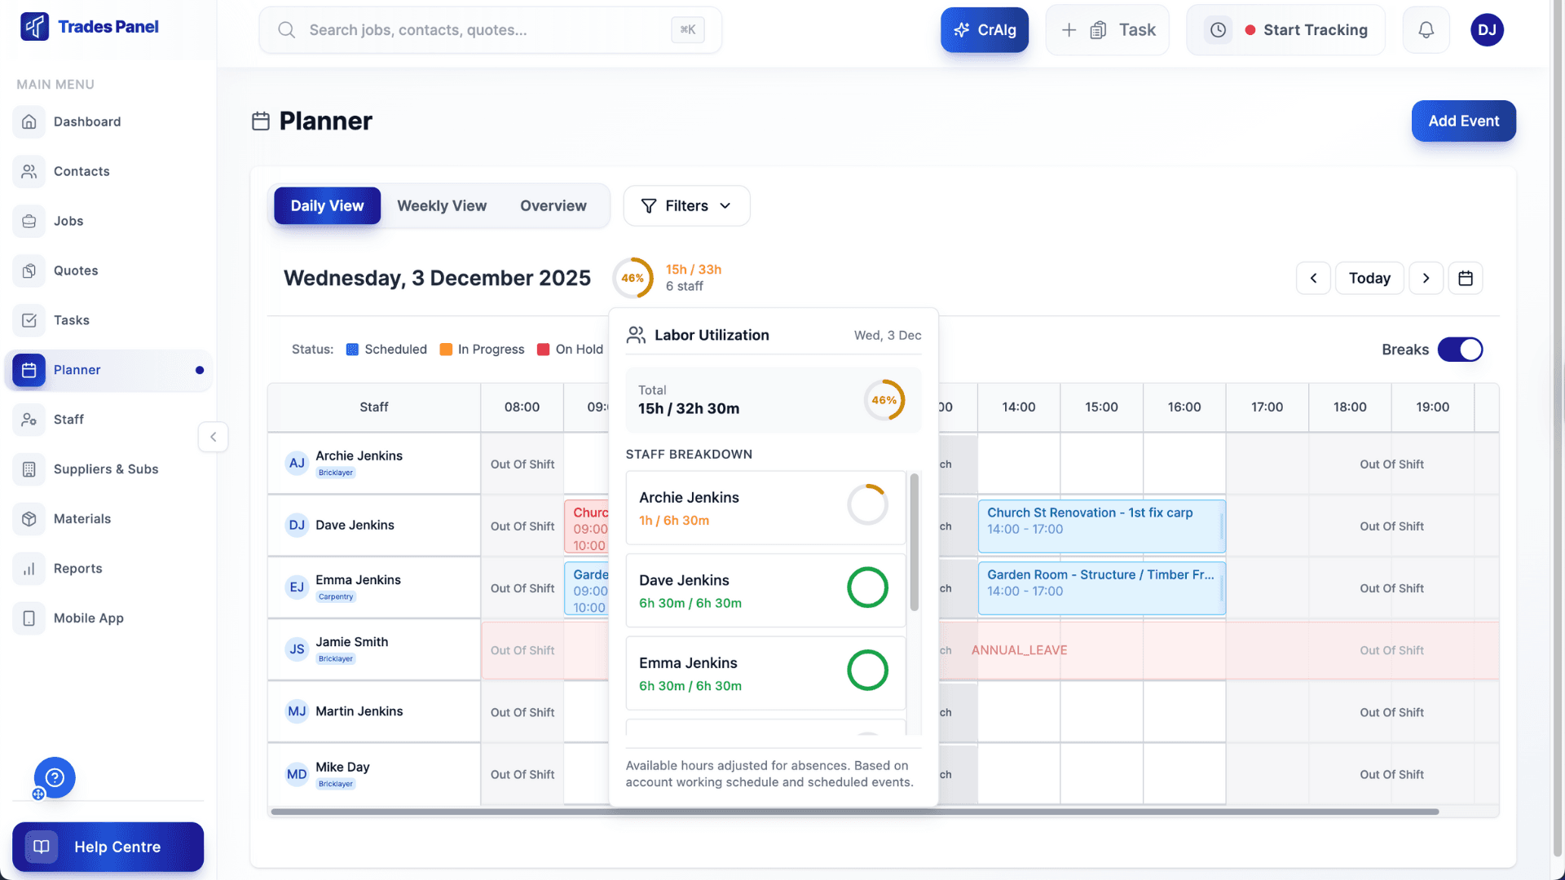Viewport: 1565px width, 880px height.
Task: Expand the Filters dropdown
Action: pyautogui.click(x=686, y=205)
